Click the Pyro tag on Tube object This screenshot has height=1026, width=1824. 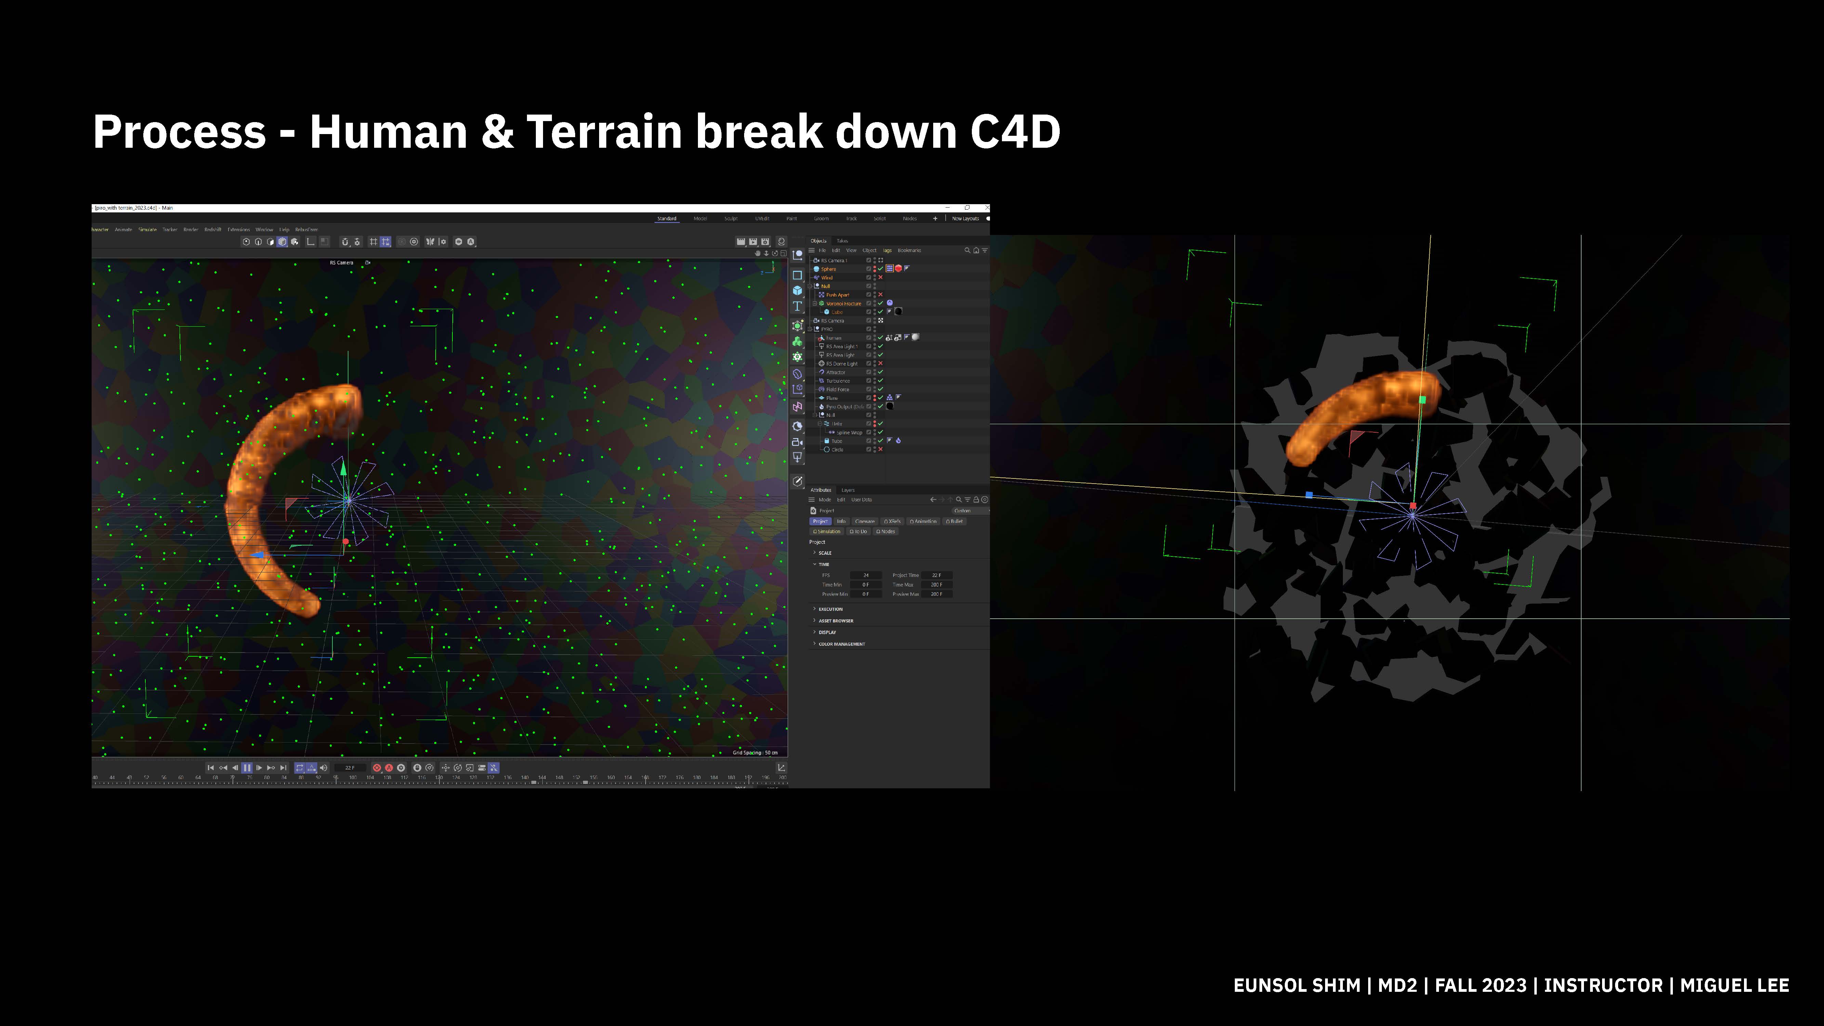click(x=898, y=440)
